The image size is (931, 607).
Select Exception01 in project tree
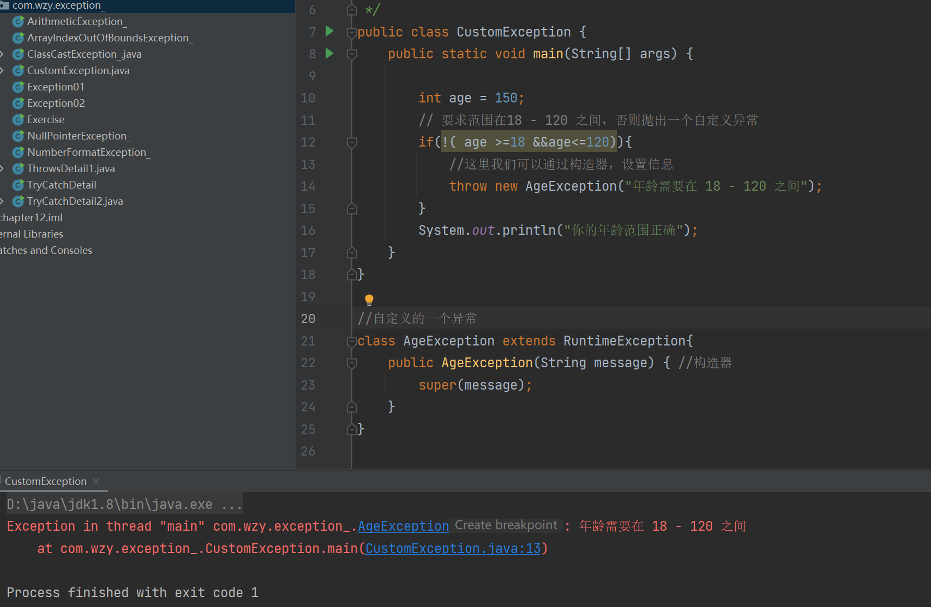click(x=56, y=87)
